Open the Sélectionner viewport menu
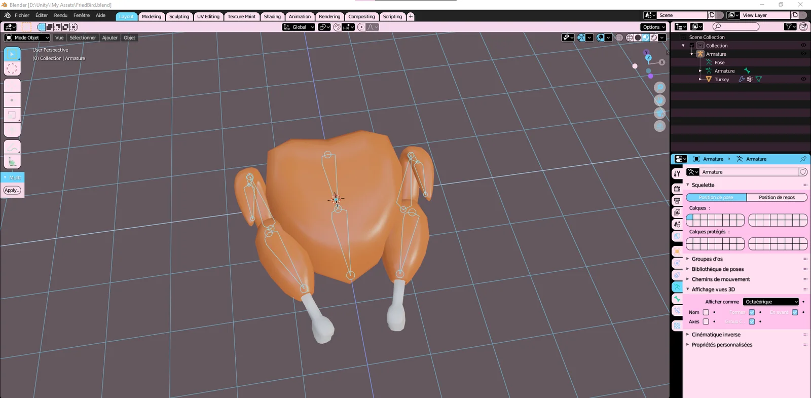811x398 pixels. [83, 38]
